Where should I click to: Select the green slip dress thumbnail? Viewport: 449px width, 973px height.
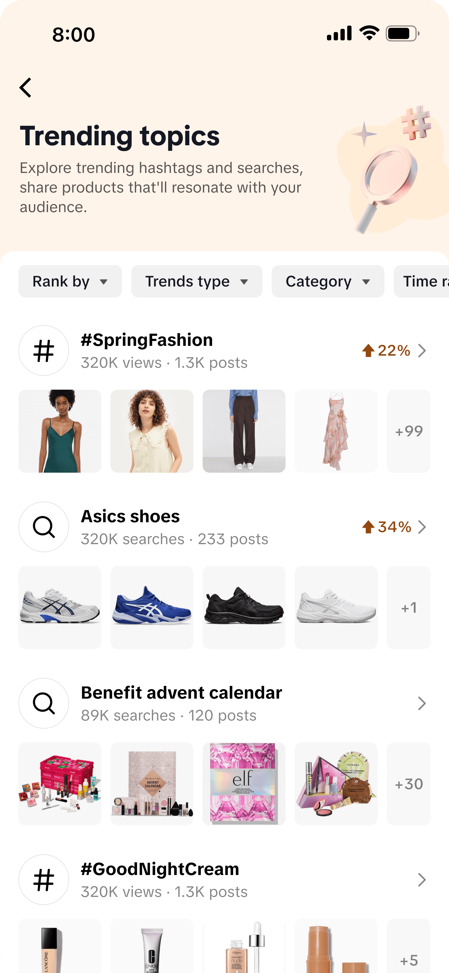pyautogui.click(x=60, y=431)
